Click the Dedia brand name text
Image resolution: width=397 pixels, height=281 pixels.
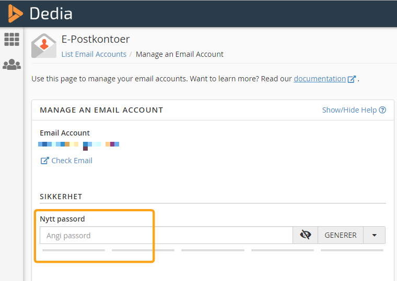pos(51,14)
